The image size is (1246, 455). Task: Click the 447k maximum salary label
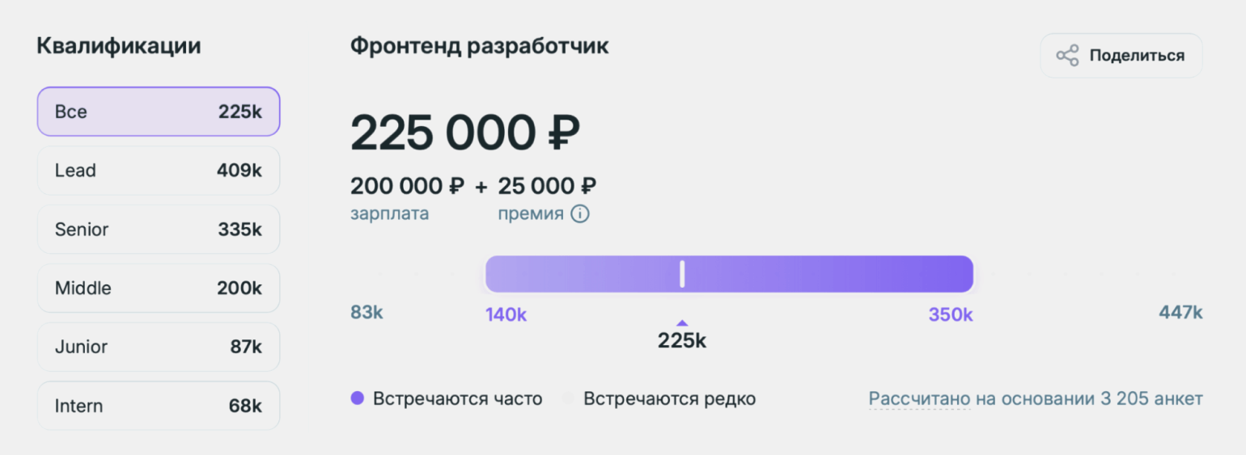(1181, 312)
